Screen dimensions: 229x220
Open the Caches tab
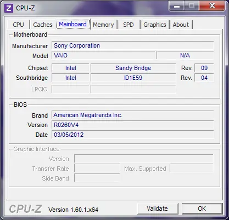click(43, 25)
